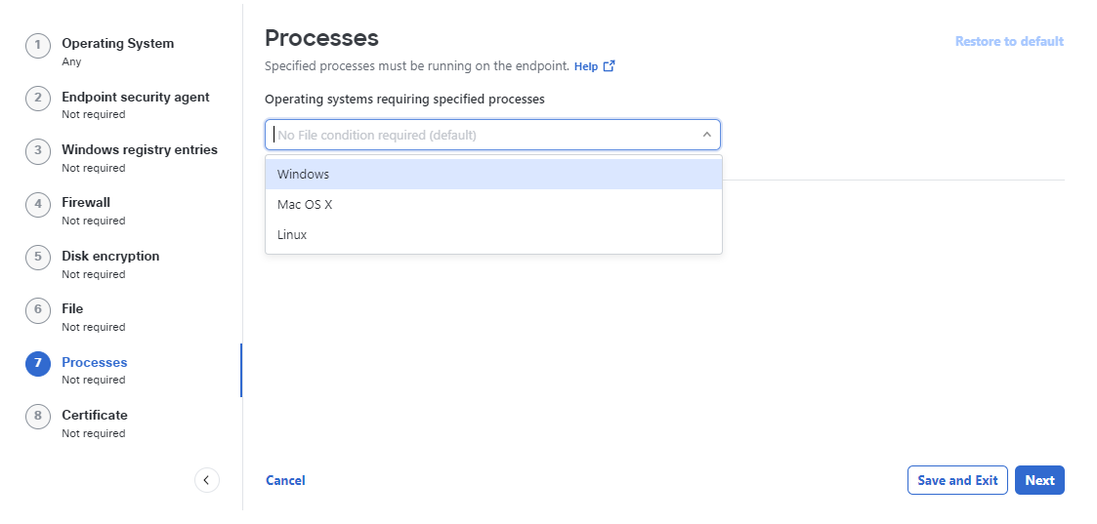This screenshot has width=1097, height=524.
Task: Open the Disk encryption step label
Action: pos(110,256)
